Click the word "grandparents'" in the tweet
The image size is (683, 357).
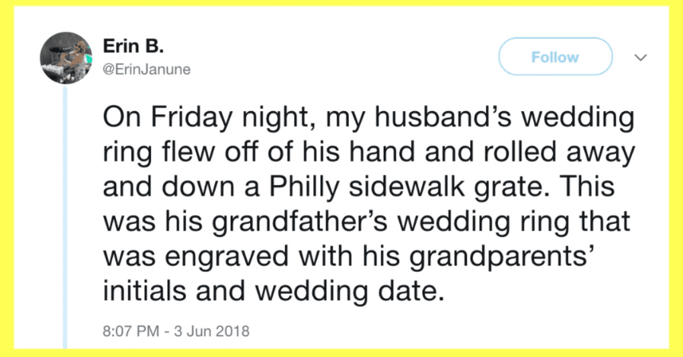coord(503,257)
